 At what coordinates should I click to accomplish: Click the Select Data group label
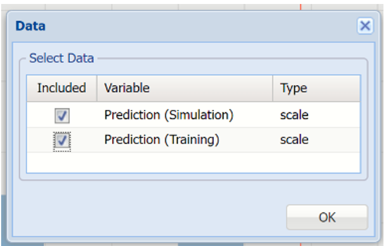pos(61,58)
